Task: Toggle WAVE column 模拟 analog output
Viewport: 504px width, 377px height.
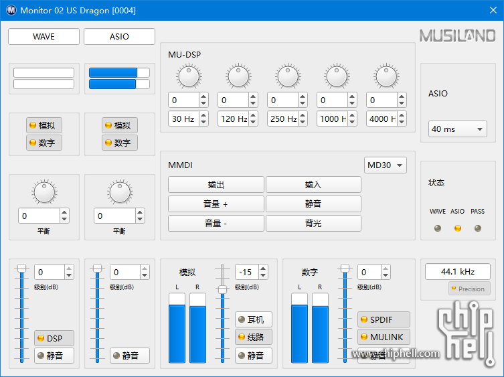Action: pos(44,125)
